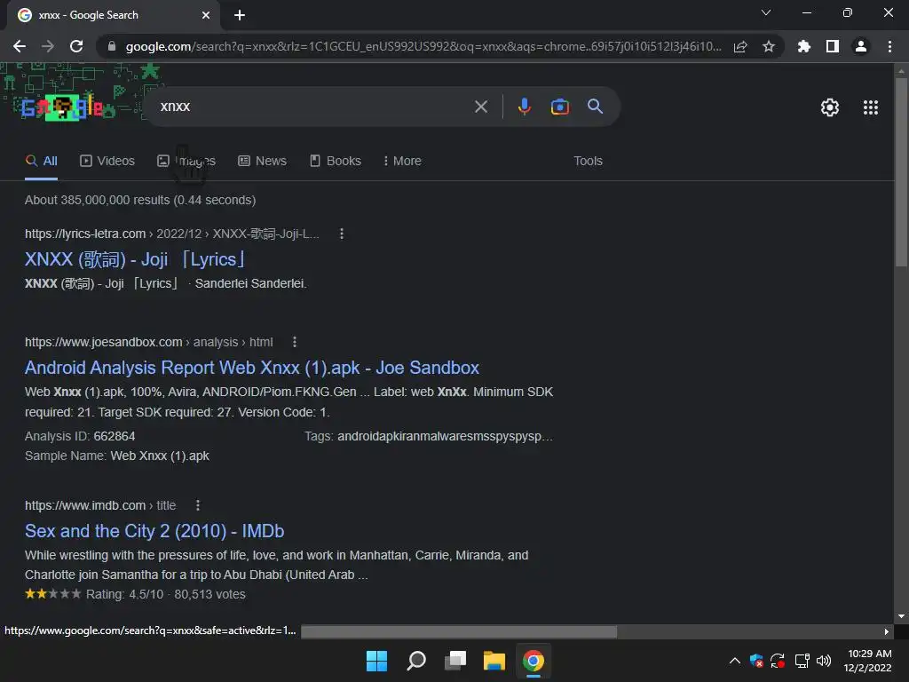Click 'About 385,000,000 results' text
The height and width of the screenshot is (682, 909).
click(x=140, y=200)
